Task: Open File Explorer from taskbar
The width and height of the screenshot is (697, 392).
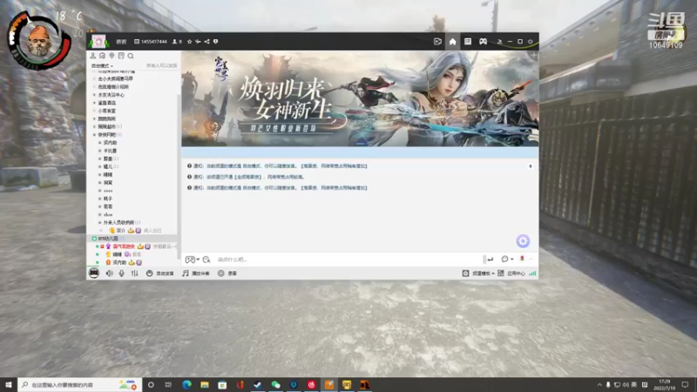Action: (x=205, y=384)
